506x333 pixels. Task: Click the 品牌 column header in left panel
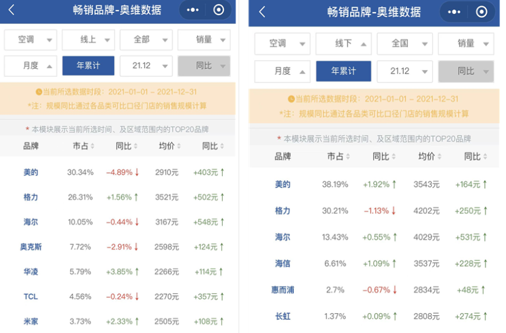[31, 146]
